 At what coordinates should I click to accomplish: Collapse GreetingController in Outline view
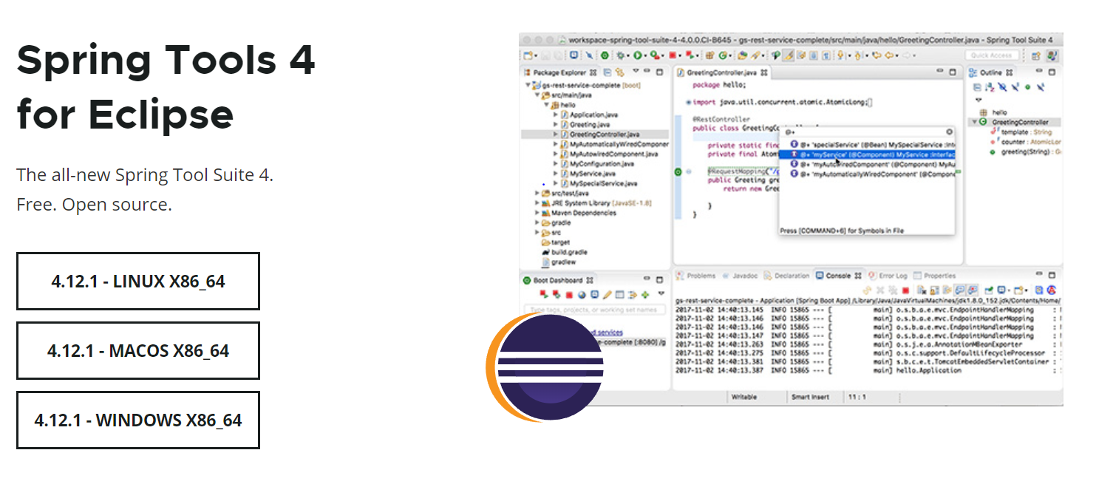(x=975, y=122)
